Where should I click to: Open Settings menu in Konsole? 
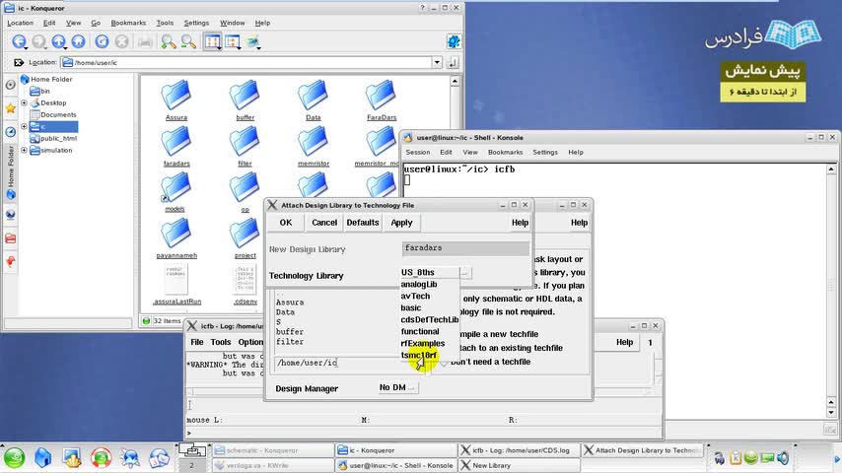tap(545, 152)
